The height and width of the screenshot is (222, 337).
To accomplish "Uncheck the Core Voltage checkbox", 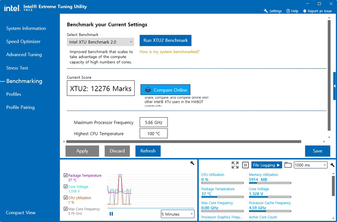I will pyautogui.click(x=65, y=186).
